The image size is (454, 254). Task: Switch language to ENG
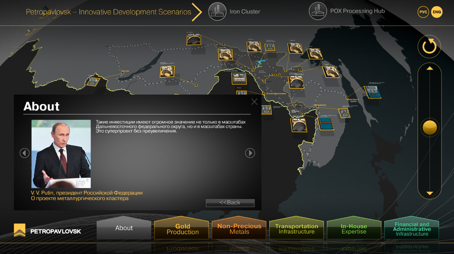pyautogui.click(x=437, y=12)
